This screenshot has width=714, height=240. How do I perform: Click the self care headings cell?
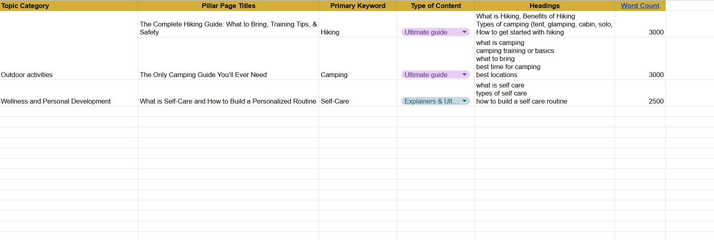tap(544, 93)
